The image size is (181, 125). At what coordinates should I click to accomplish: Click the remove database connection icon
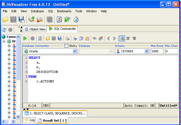pos(40,20)
